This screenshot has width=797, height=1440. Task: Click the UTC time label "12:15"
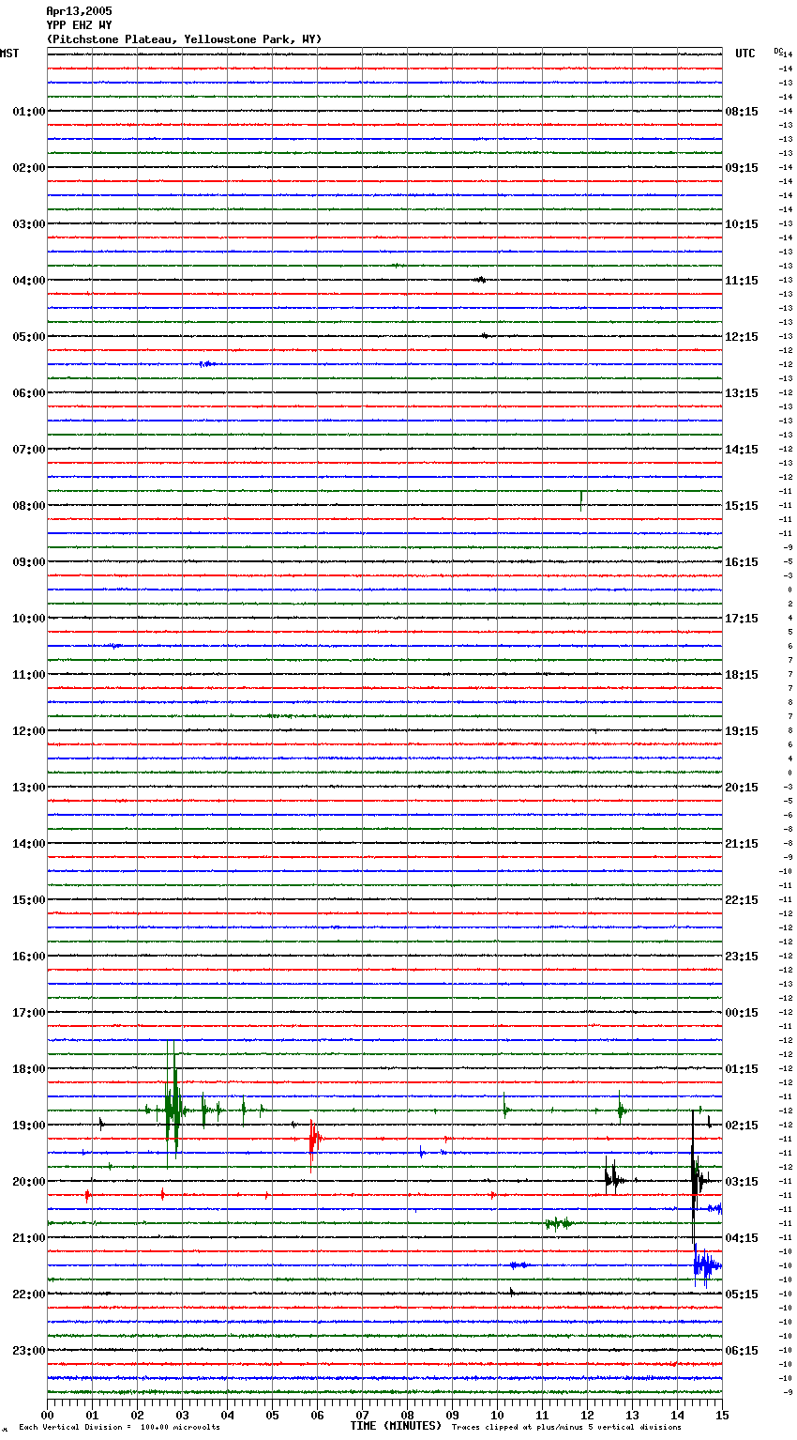click(x=742, y=337)
